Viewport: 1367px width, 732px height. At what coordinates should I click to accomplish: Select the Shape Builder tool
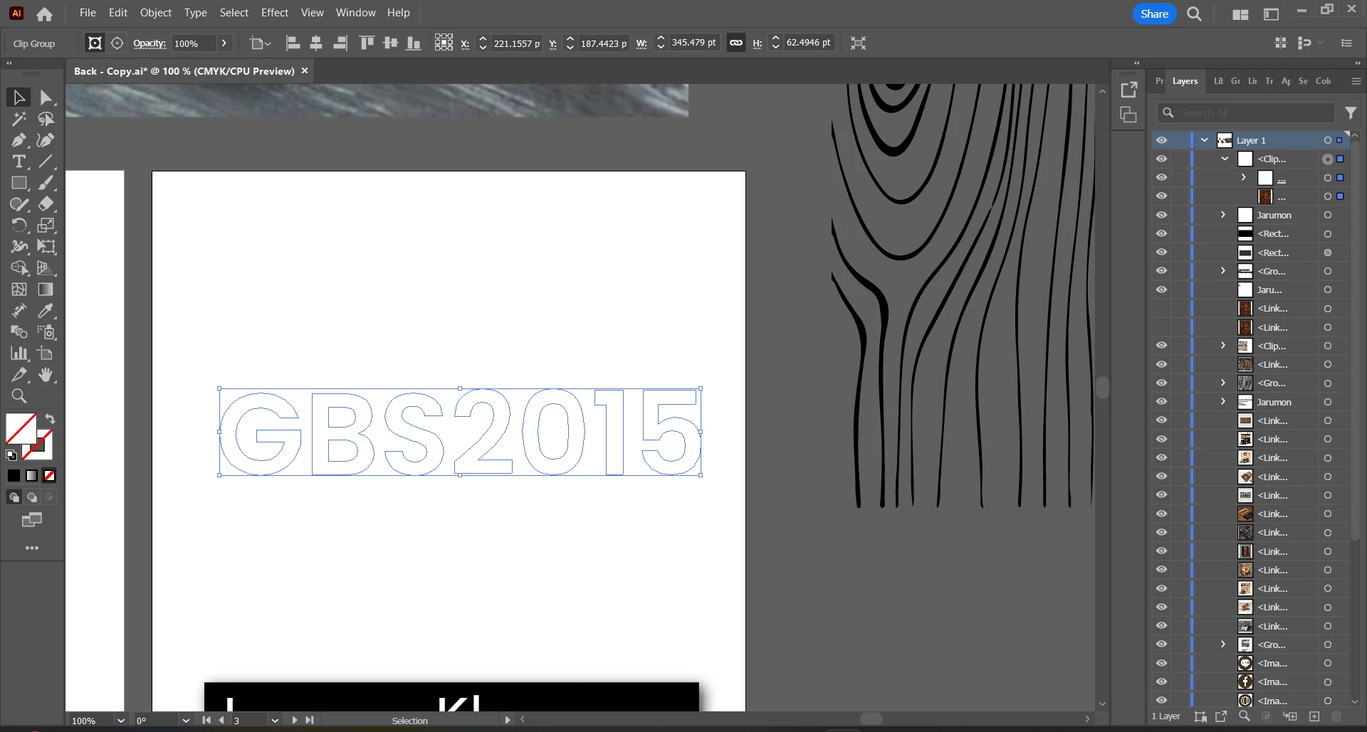point(19,268)
